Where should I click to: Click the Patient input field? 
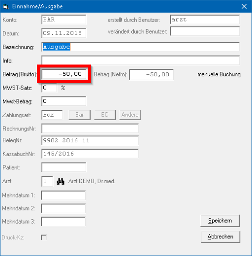(x=64, y=167)
